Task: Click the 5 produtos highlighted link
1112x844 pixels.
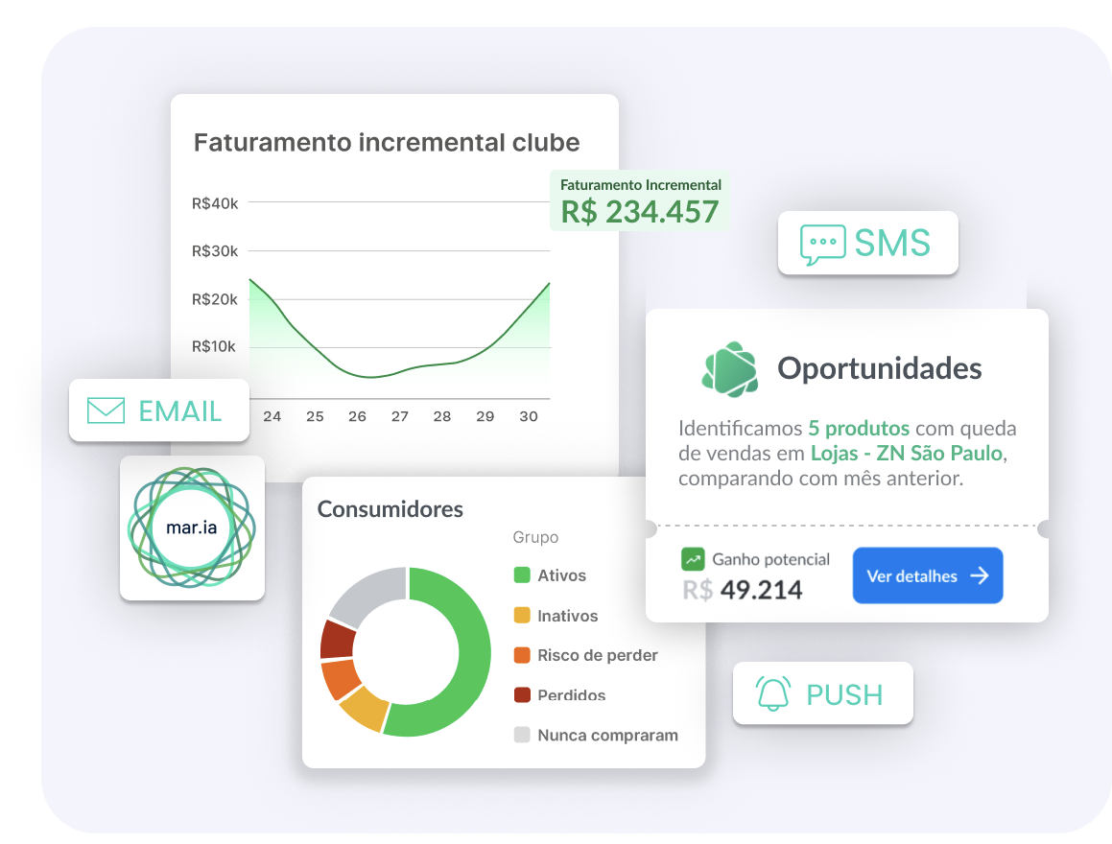Action: [x=860, y=428]
